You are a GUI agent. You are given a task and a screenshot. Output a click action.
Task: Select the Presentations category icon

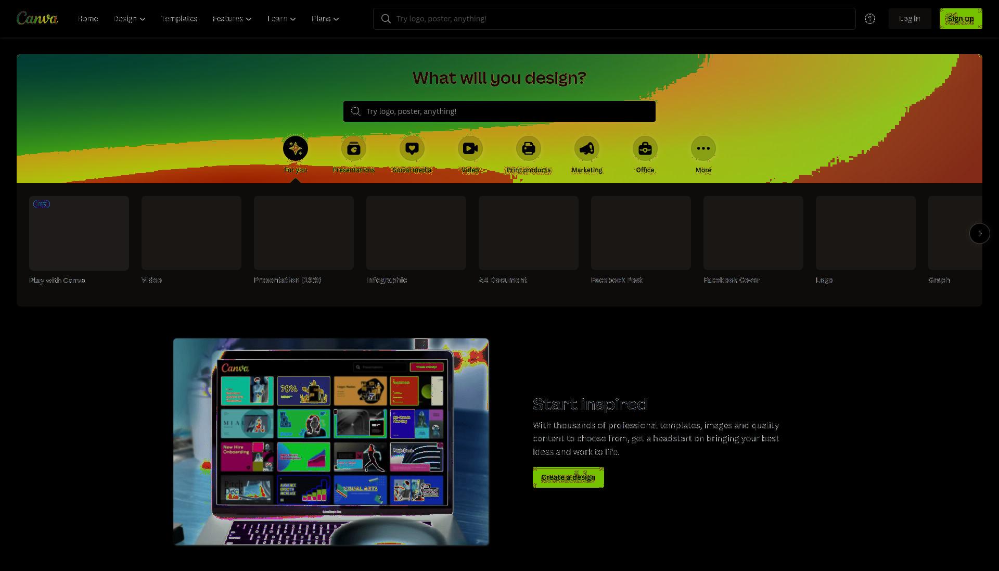(x=354, y=148)
